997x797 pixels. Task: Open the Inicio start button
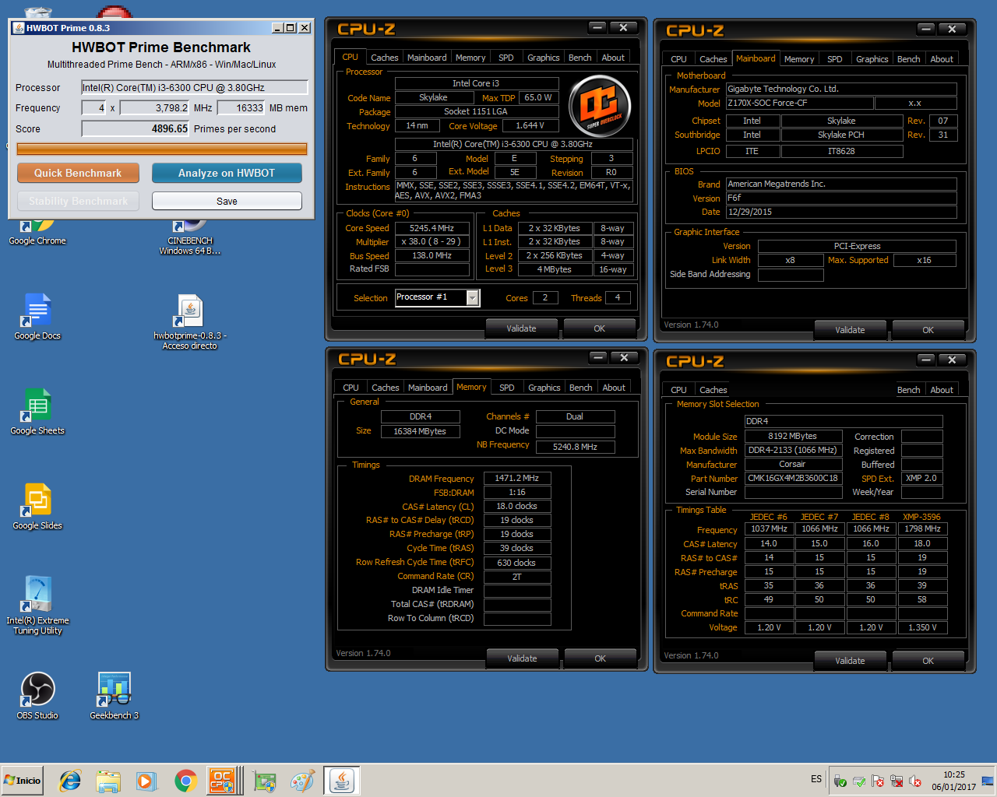[x=23, y=780]
